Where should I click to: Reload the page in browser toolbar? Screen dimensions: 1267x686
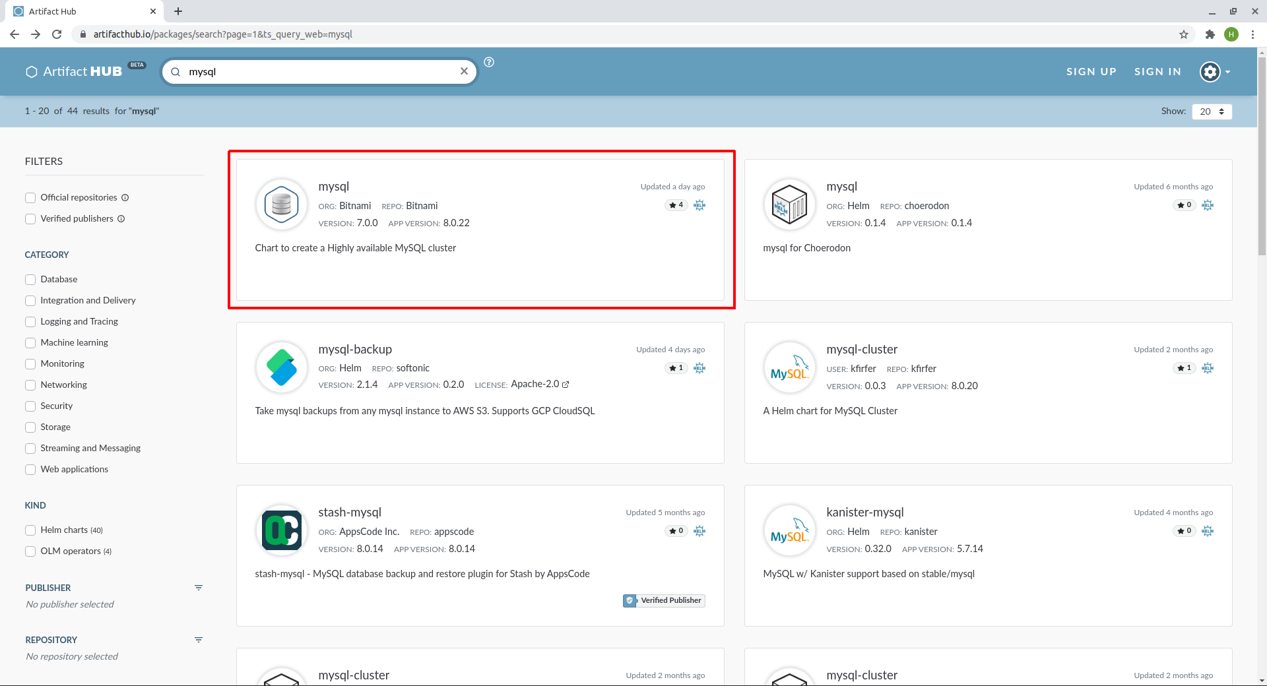(57, 34)
